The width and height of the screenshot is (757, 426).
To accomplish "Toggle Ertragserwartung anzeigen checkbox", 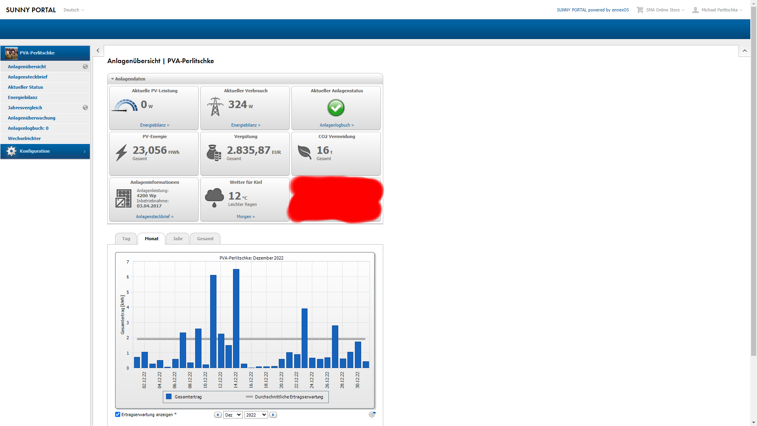I will [x=117, y=415].
